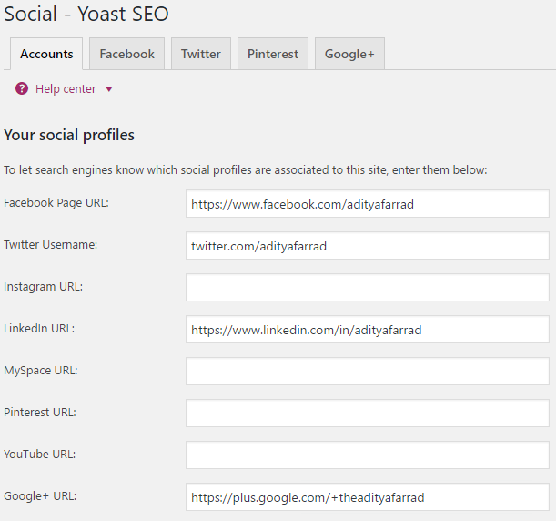Focus the empty MySpace URL field

click(x=367, y=372)
